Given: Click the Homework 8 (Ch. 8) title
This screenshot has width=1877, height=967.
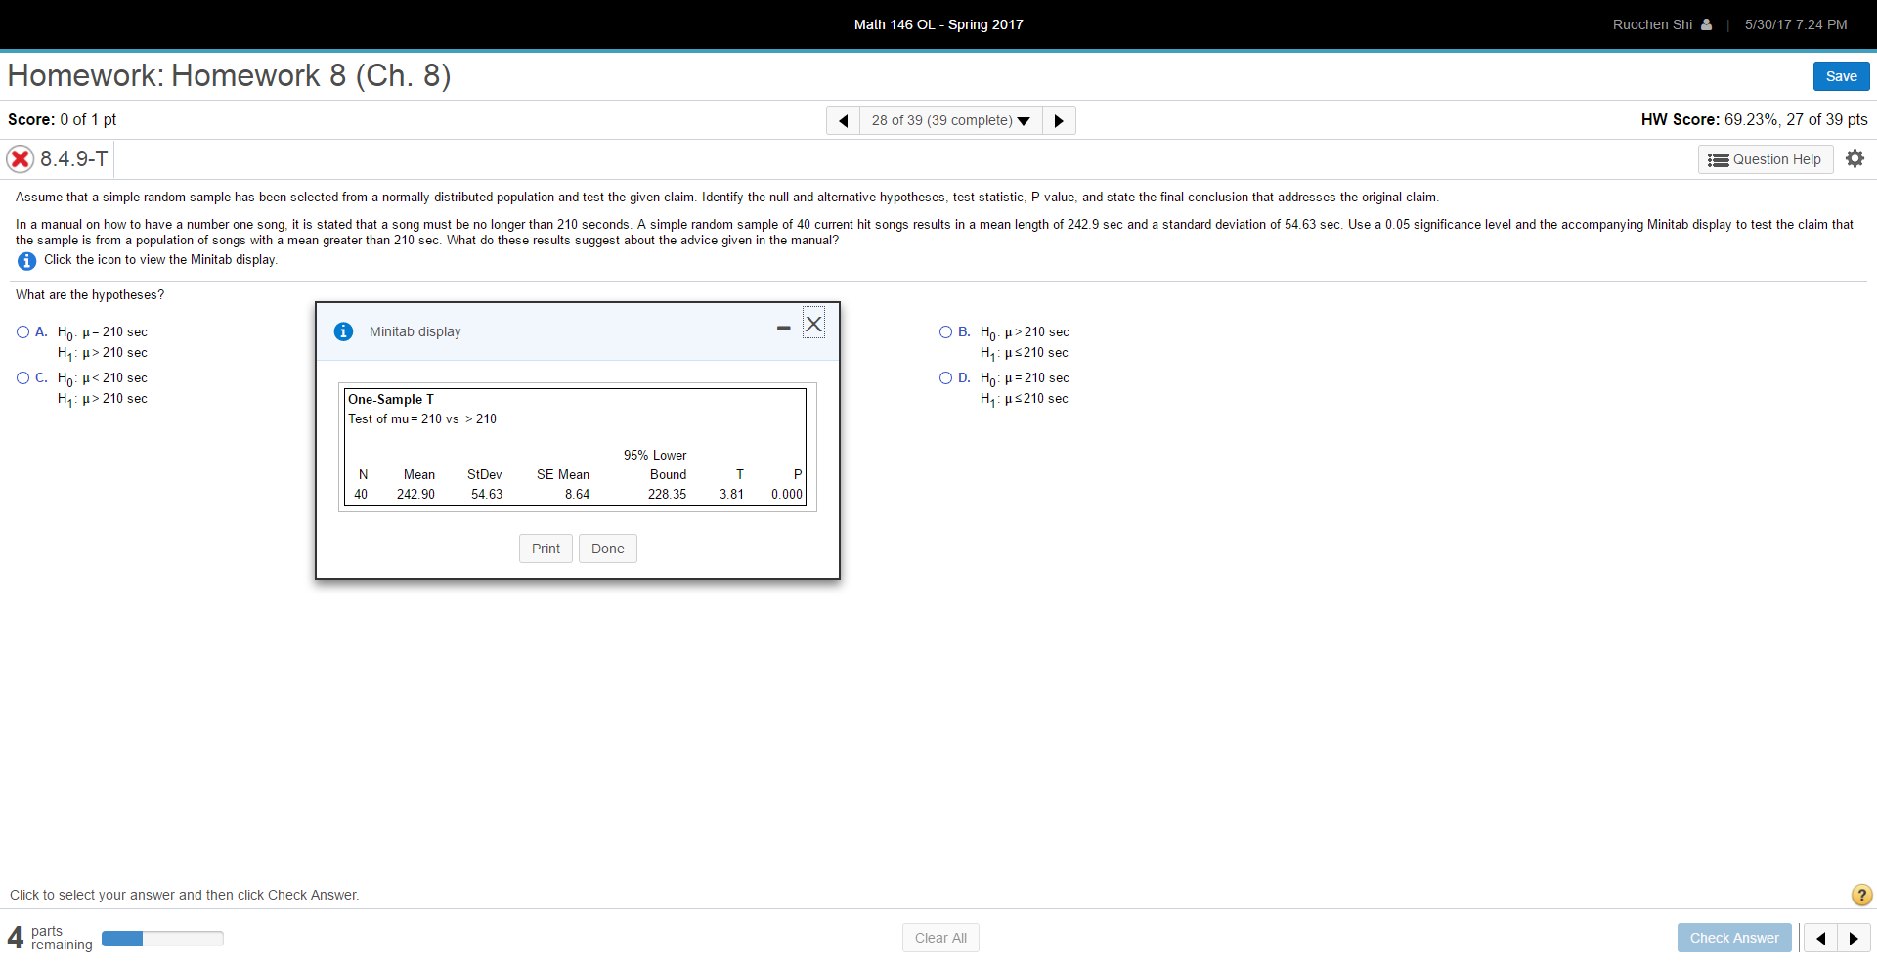Looking at the screenshot, I should (x=229, y=75).
